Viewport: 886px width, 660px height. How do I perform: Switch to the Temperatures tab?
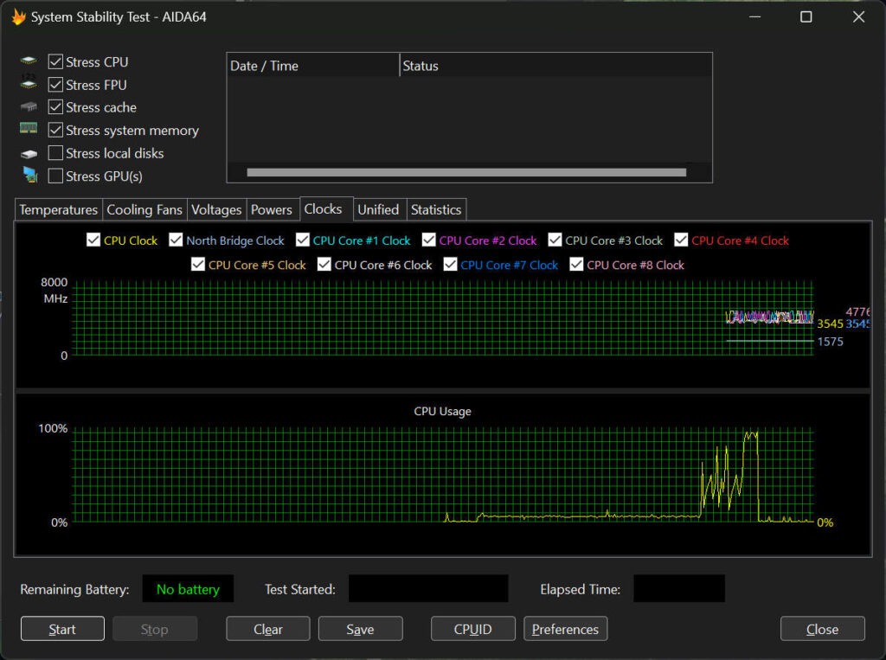click(59, 209)
